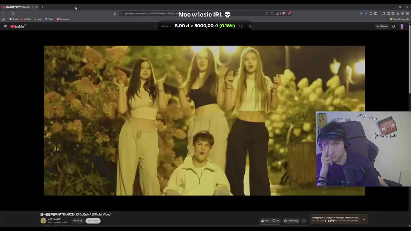This screenshot has height=231, width=411.
Task: Expand the Wszystkie zakładki folder
Action: tap(399, 19)
